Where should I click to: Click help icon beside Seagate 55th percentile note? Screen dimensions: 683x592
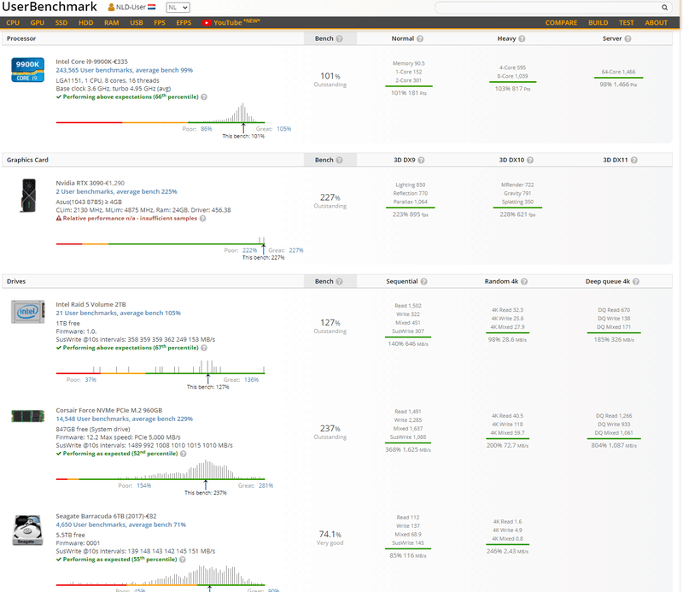click(183, 560)
